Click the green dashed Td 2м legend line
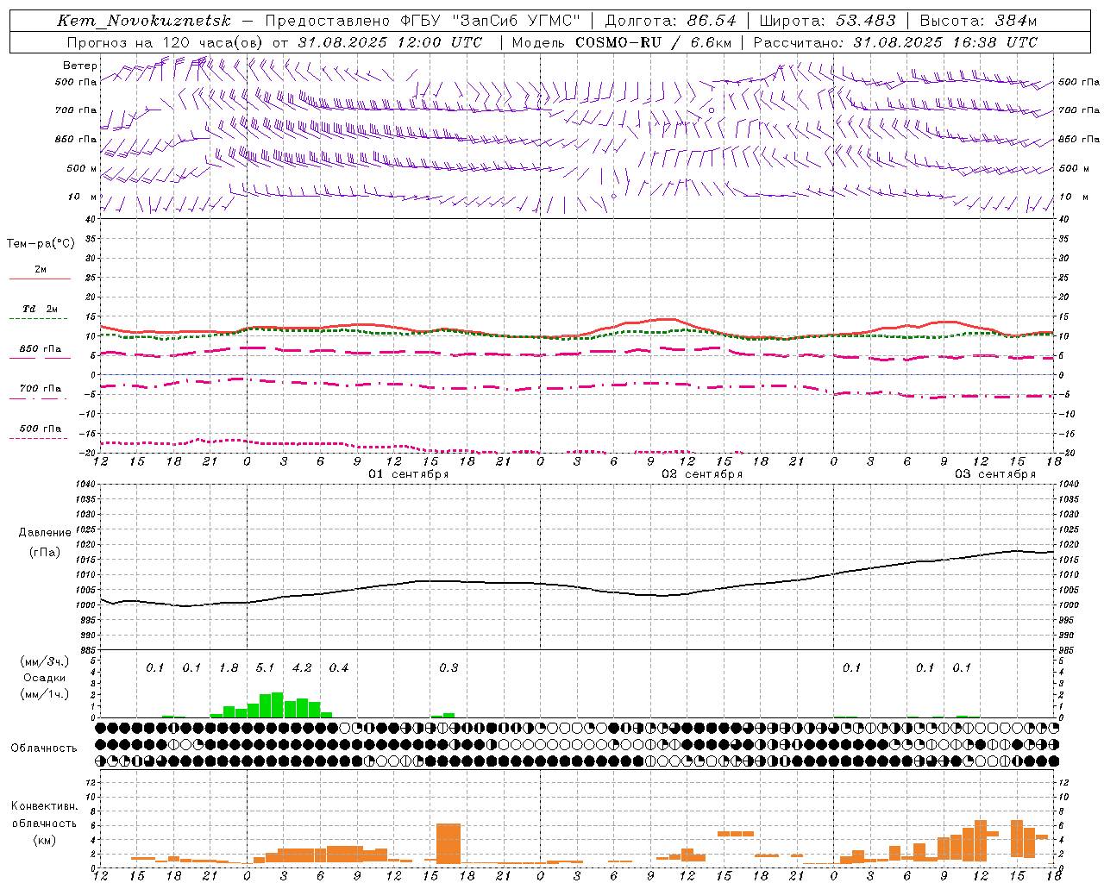This screenshot has height=883, width=1104. (x=38, y=319)
